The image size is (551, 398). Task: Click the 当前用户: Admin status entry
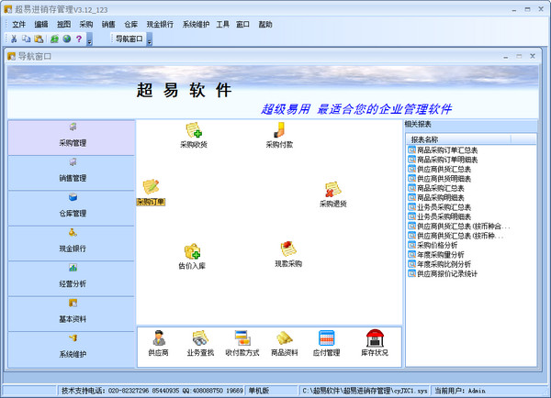(460, 391)
